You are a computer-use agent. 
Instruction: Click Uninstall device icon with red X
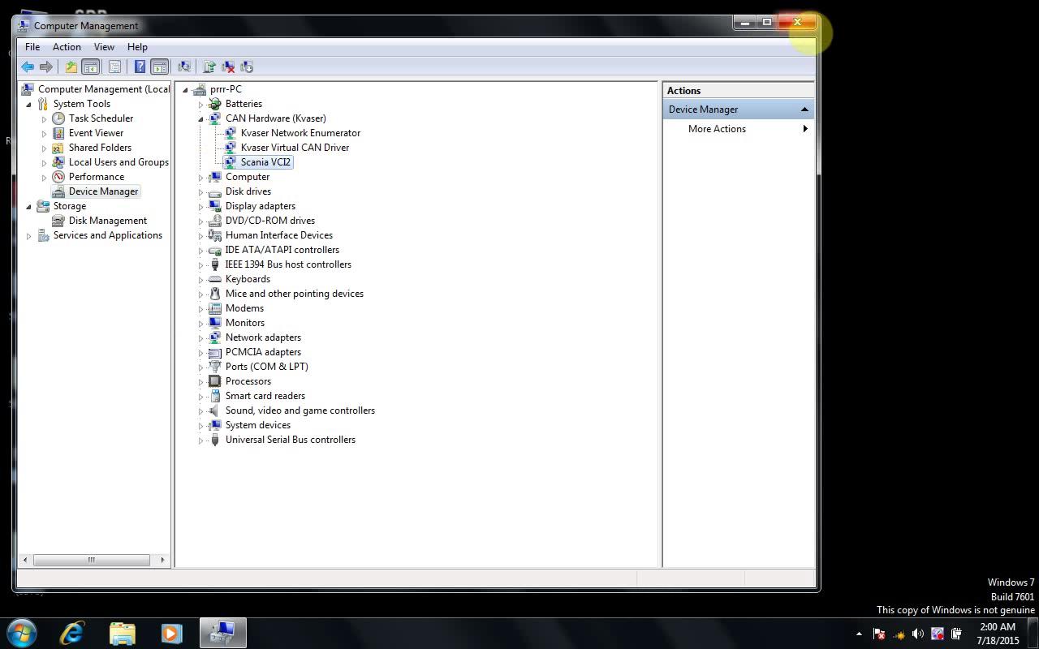228,67
